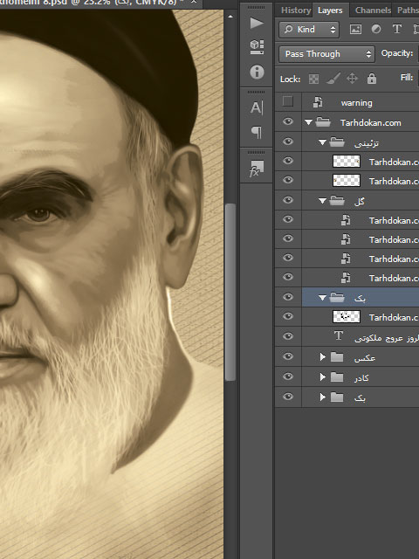Open the Styles fx panel icon
The width and height of the screenshot is (419, 559).
(x=257, y=169)
